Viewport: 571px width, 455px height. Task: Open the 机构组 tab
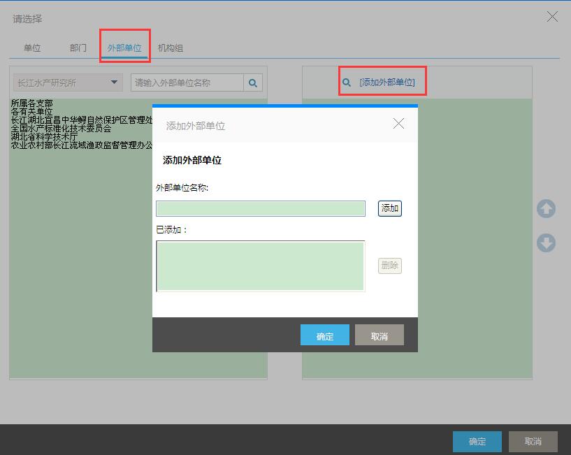(170, 48)
